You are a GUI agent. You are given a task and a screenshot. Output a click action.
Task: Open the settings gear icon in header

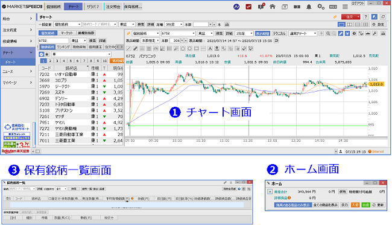coord(321,7)
